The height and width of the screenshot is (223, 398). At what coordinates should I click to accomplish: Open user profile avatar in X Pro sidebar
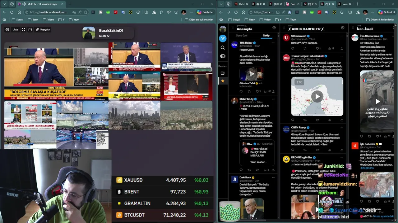223,29
